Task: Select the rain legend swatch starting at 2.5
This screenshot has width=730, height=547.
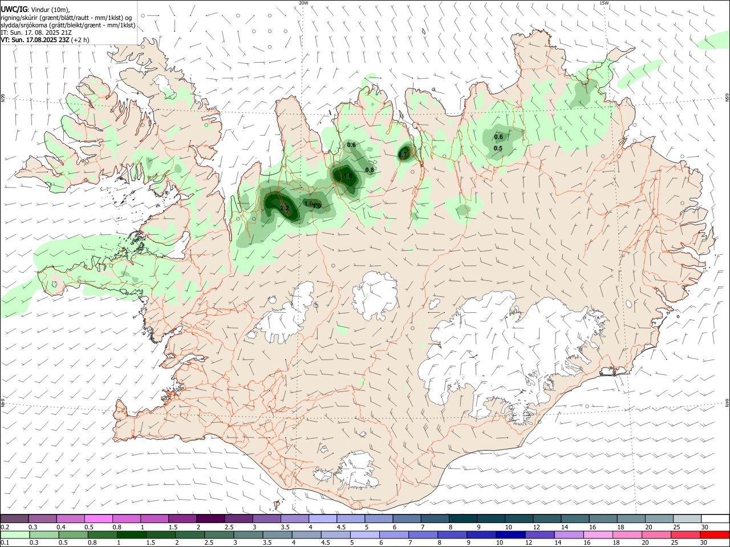Action: click(219, 534)
